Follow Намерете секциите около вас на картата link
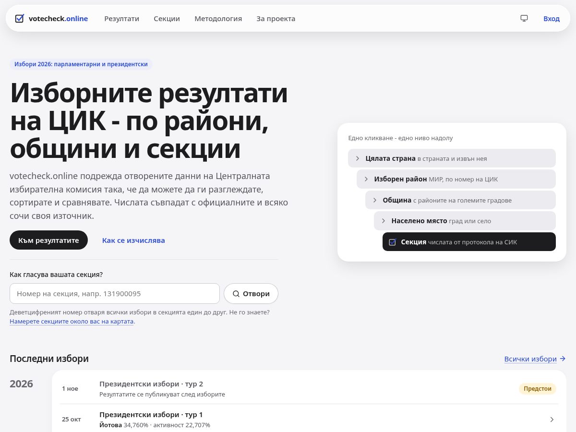This screenshot has height=432, width=576. coord(72,321)
